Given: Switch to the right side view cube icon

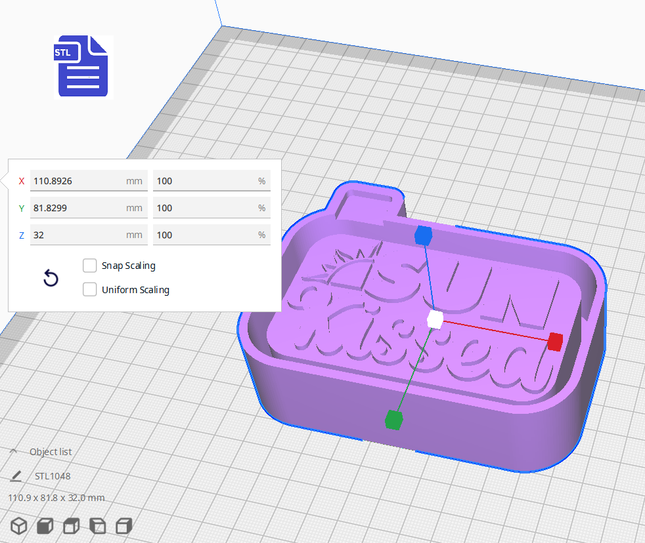Looking at the screenshot, I should pos(123,525).
